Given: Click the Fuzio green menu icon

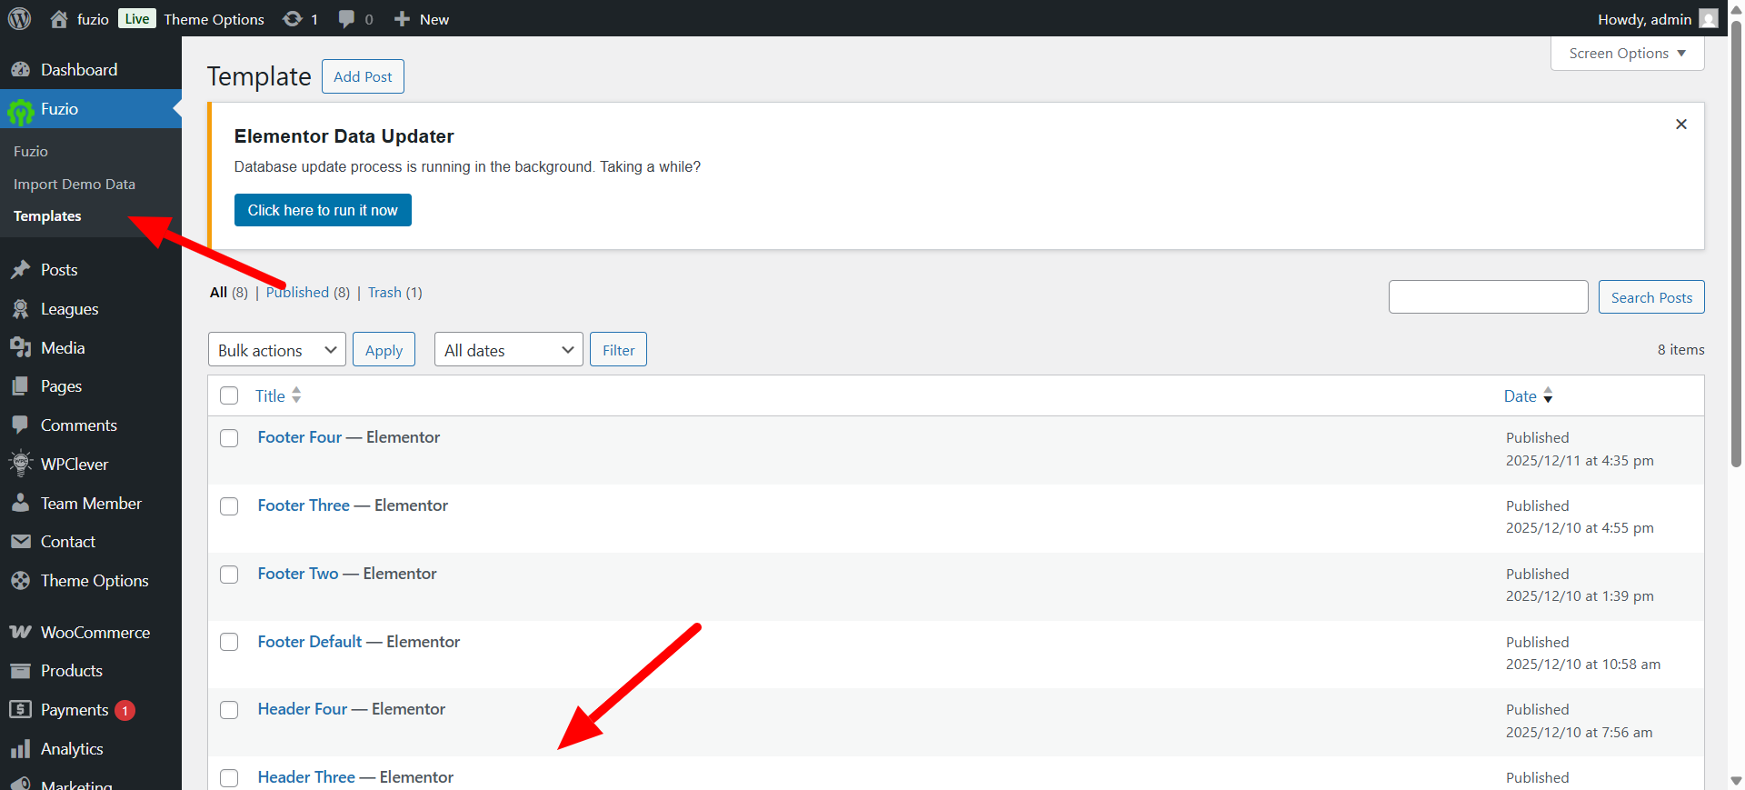Looking at the screenshot, I should [20, 110].
